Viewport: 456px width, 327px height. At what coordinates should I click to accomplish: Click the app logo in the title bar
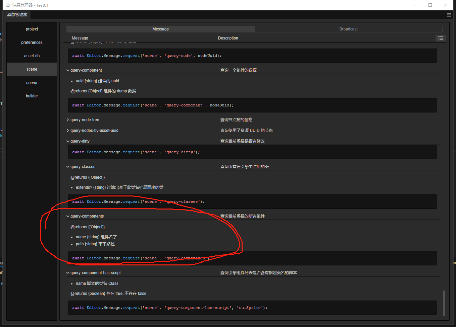[8, 5]
